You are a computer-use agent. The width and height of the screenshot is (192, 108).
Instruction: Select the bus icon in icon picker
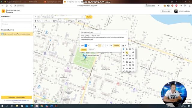pos(133,55)
